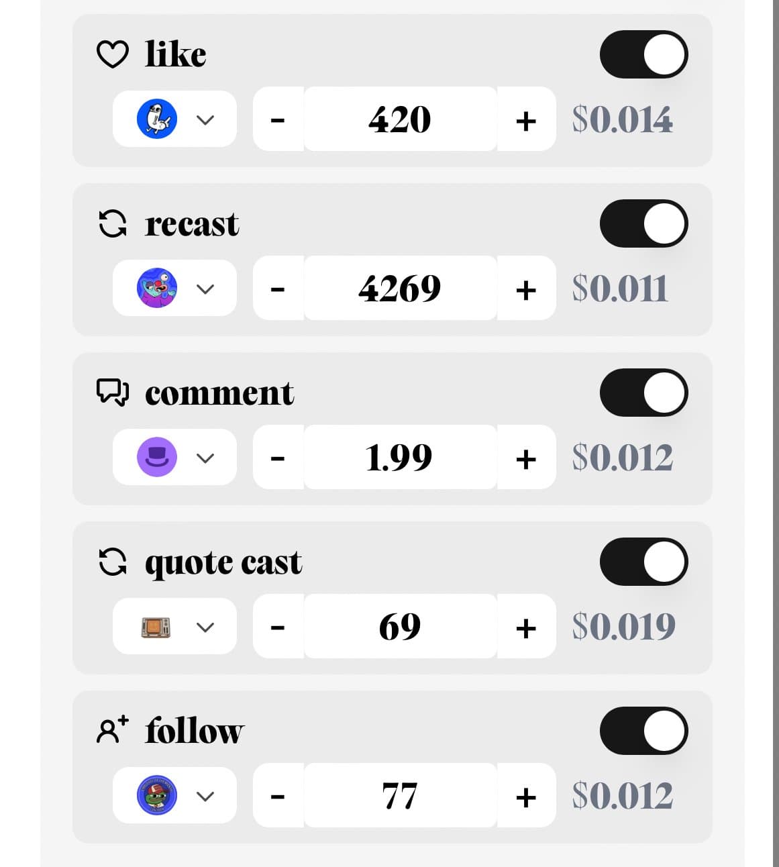Click the heart icon next to like

(114, 54)
